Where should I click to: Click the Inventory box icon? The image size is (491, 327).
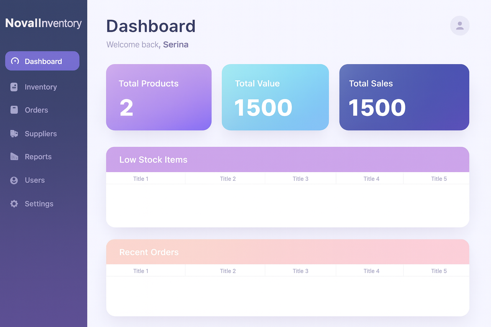(14, 87)
